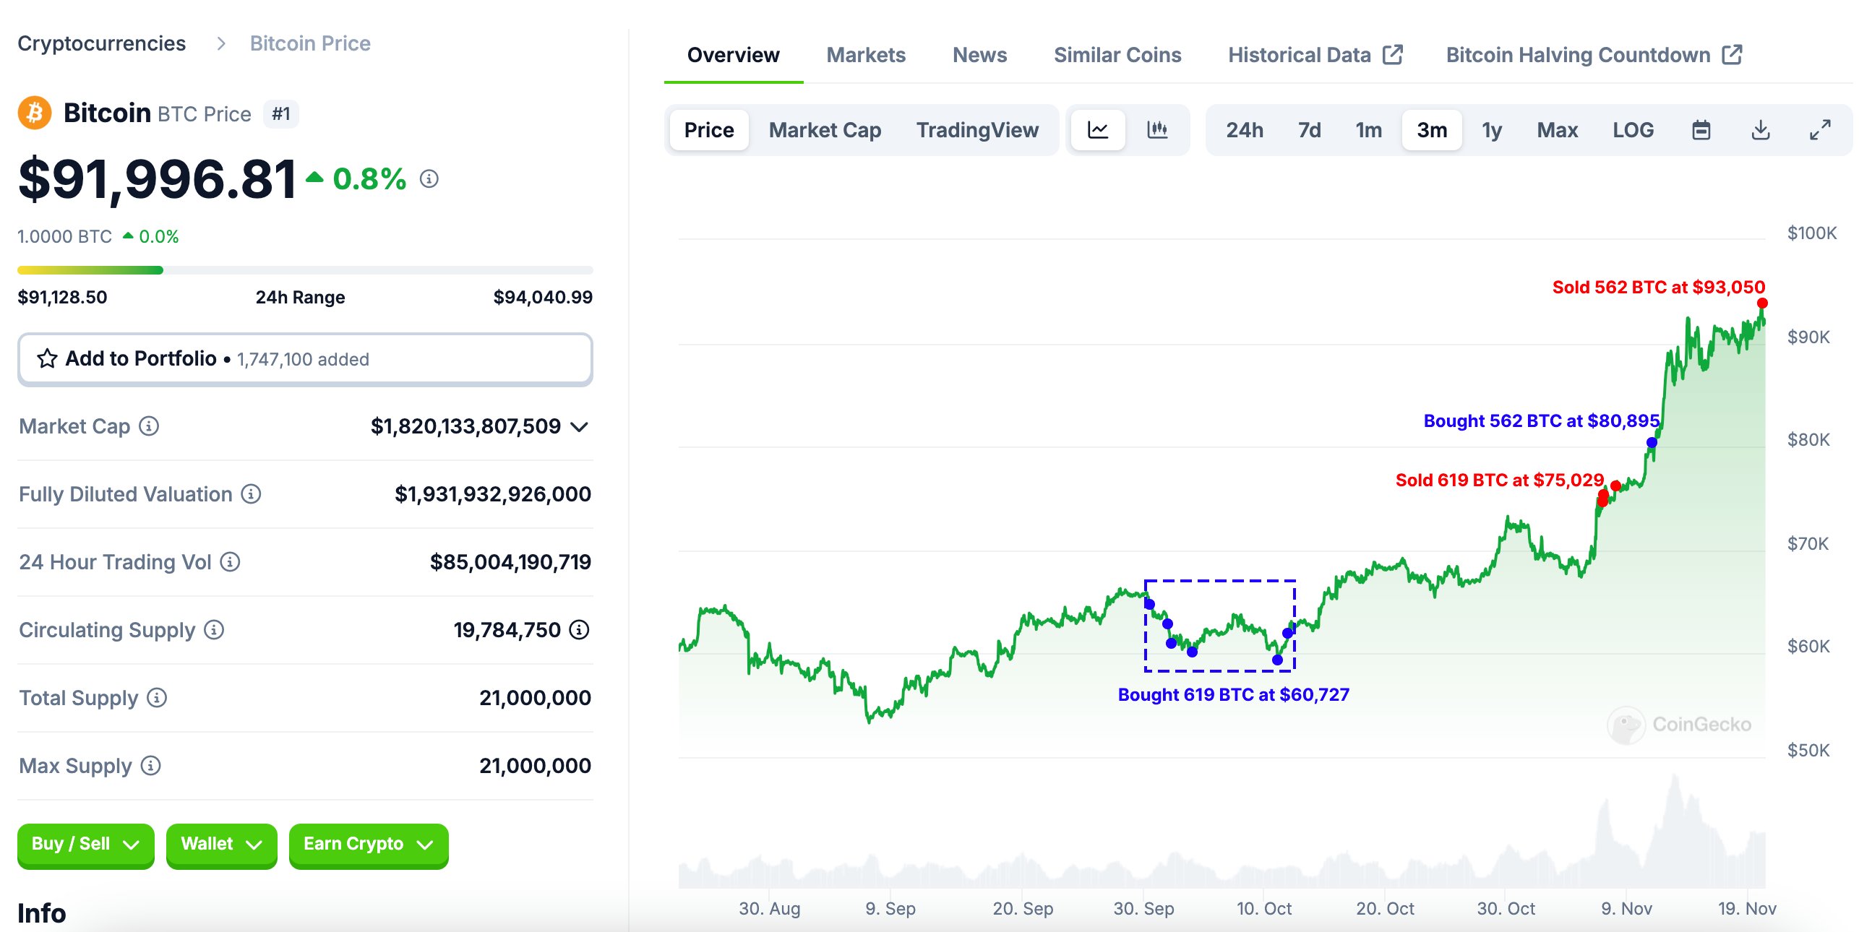Click the Bitcoin logo icon

pos(35,113)
